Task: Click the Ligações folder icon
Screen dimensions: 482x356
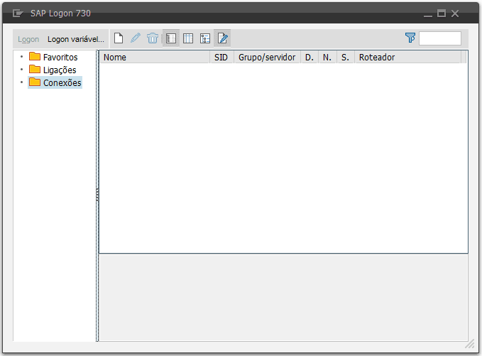Action: click(x=35, y=69)
